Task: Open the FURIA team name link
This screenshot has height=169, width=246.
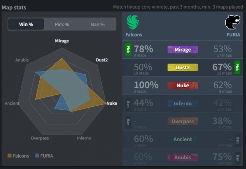Action: pyautogui.click(x=233, y=34)
